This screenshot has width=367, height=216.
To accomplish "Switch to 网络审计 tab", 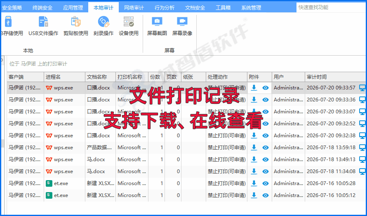I will click(x=134, y=7).
